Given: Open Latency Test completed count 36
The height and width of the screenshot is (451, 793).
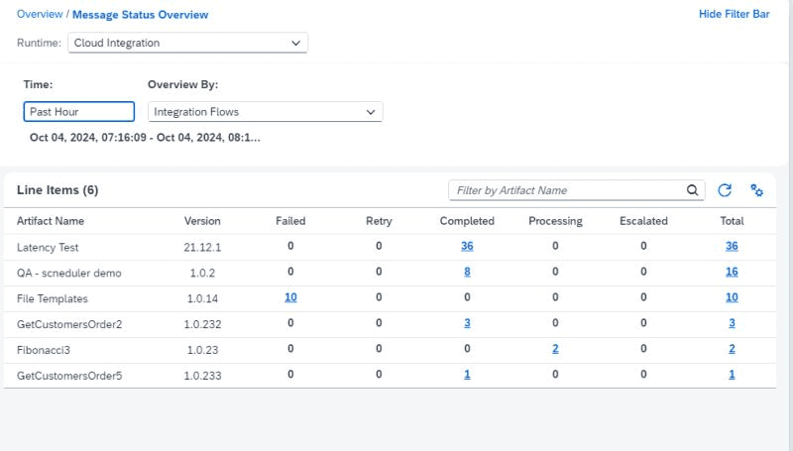Looking at the screenshot, I should pyautogui.click(x=467, y=246).
